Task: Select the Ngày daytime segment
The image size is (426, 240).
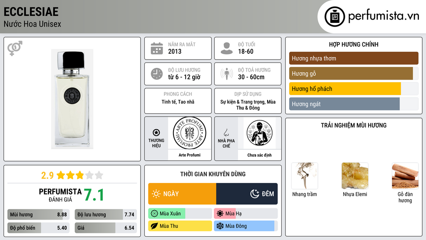Action: pos(182,194)
